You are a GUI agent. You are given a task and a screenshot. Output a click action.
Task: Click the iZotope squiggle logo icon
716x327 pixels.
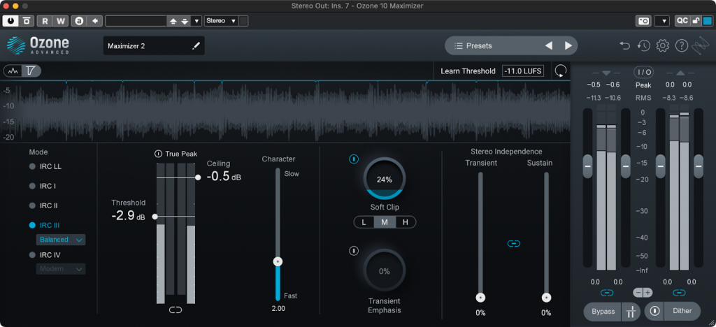click(699, 45)
